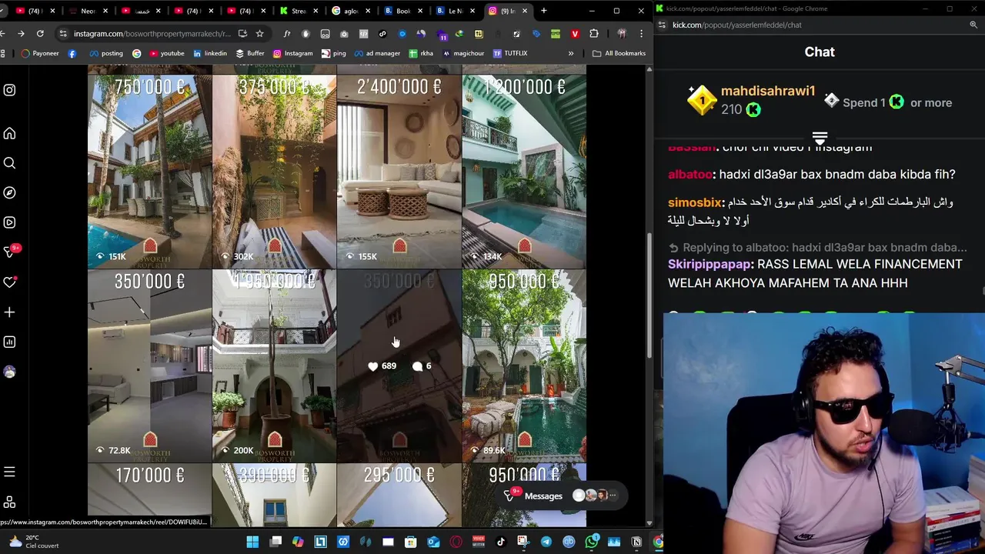Open notifications heart icon in sidebar

9,282
